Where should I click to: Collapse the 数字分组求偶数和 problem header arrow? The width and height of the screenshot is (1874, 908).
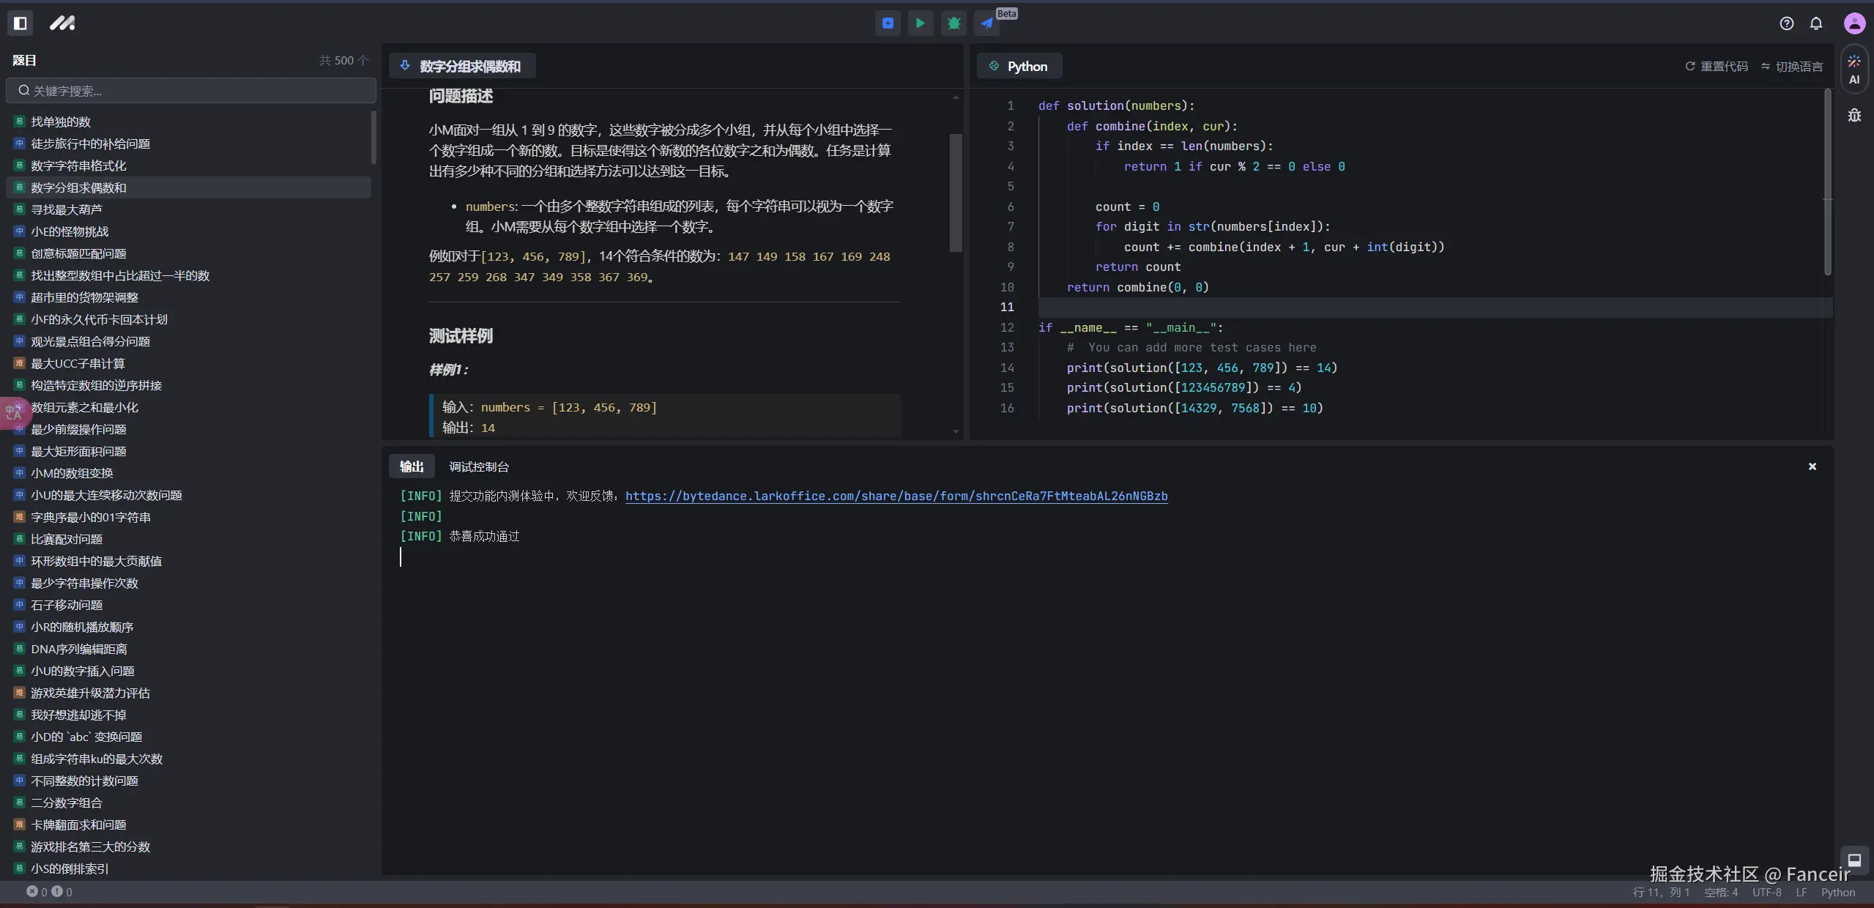coord(405,66)
